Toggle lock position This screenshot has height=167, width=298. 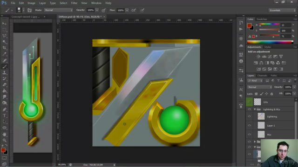(x=266, y=94)
